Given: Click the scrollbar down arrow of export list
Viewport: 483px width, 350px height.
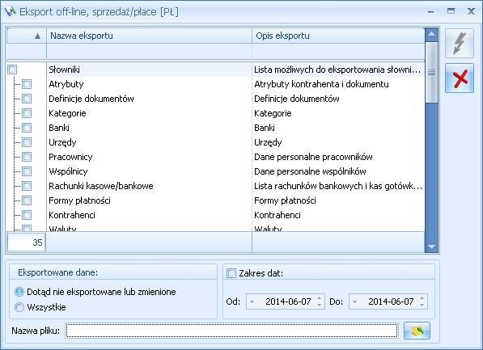Looking at the screenshot, I should coord(431,247).
